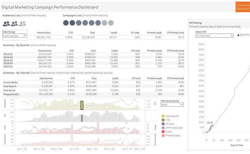Select the last light-gray campaign circle
The height and width of the screenshot is (154, 250).
click(x=111, y=23)
